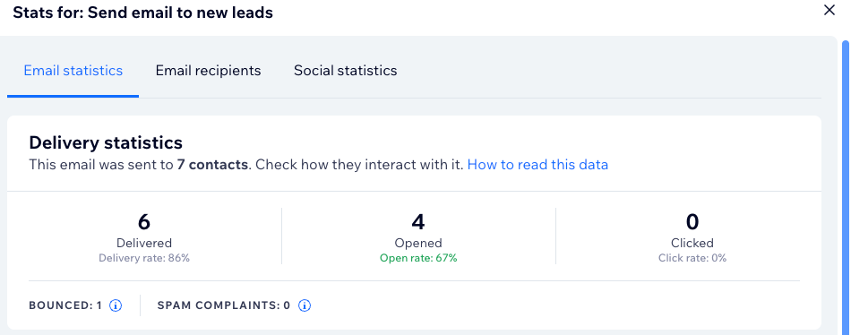
Task: Click the Stats for: Send email title
Action: click(142, 13)
